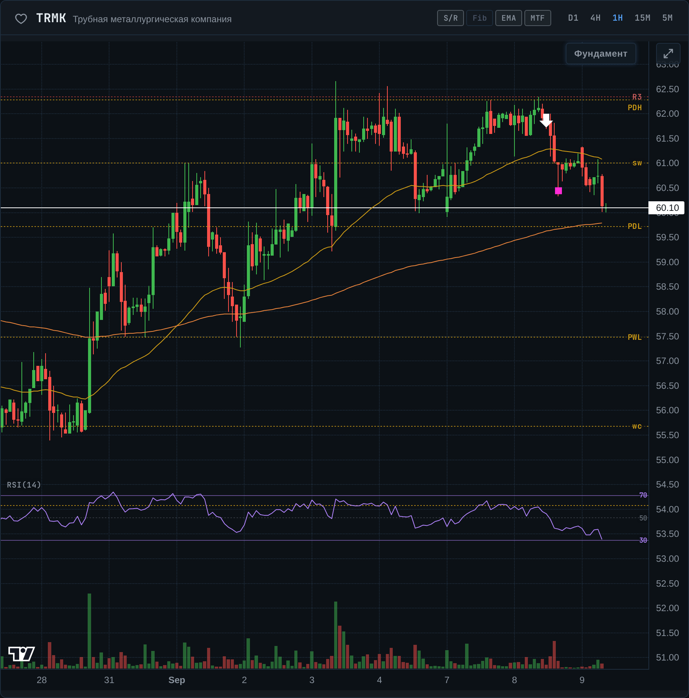Click the current price label 60.10
The height and width of the screenshot is (698, 689).
pyautogui.click(x=667, y=208)
